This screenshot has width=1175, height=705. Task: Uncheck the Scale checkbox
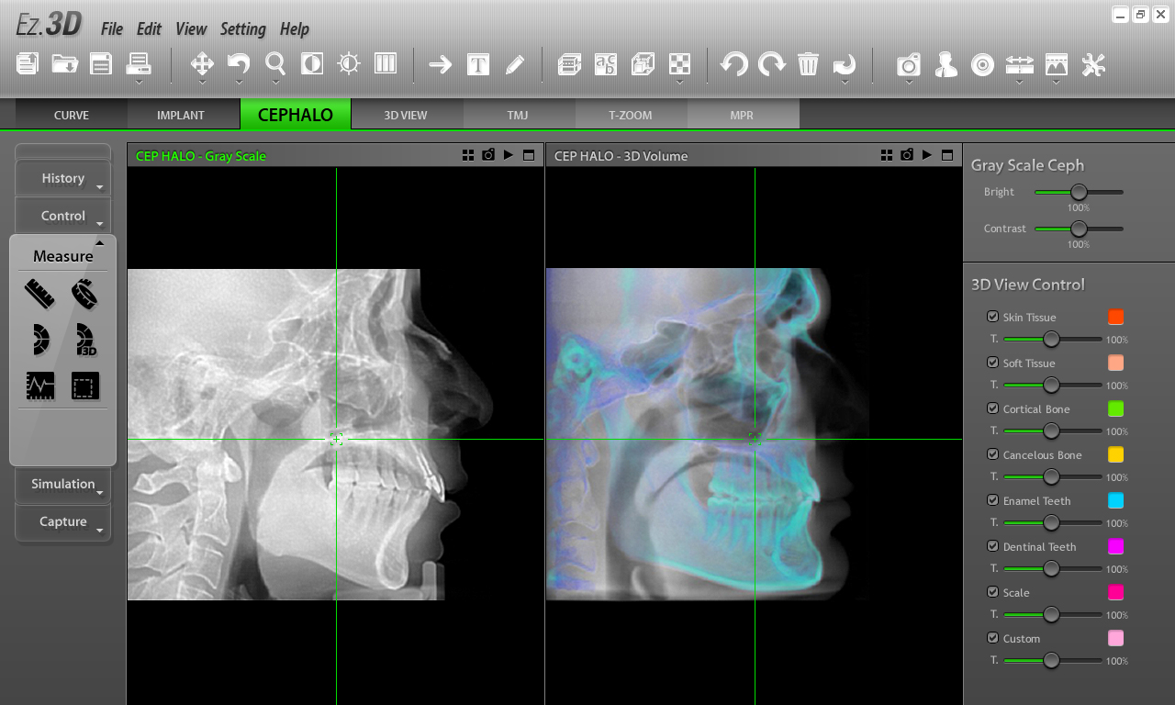pyautogui.click(x=992, y=592)
